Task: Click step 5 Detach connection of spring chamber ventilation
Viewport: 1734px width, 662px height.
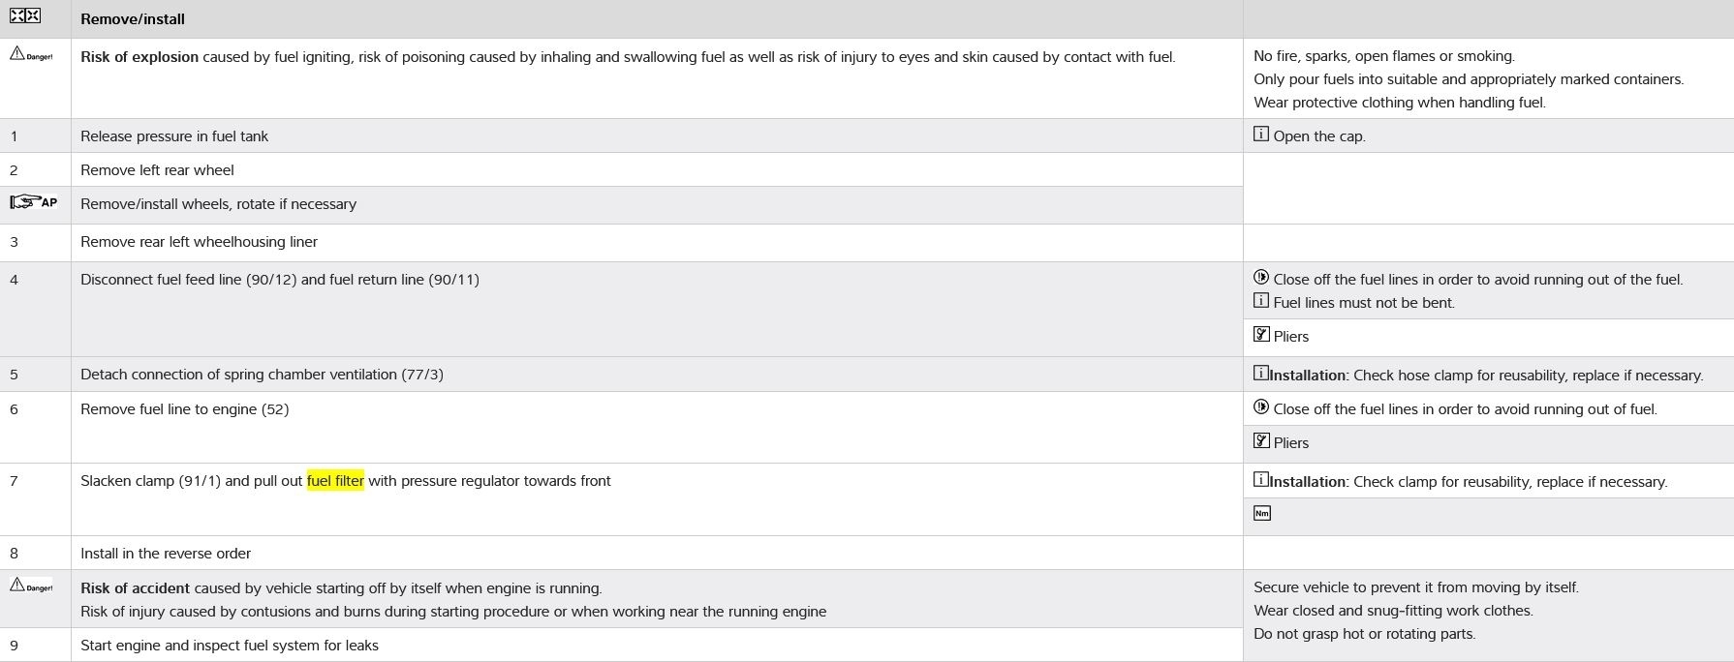Action: [262, 375]
